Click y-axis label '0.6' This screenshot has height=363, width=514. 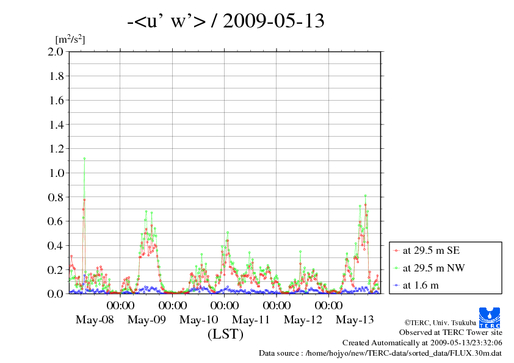pyautogui.click(x=56, y=221)
